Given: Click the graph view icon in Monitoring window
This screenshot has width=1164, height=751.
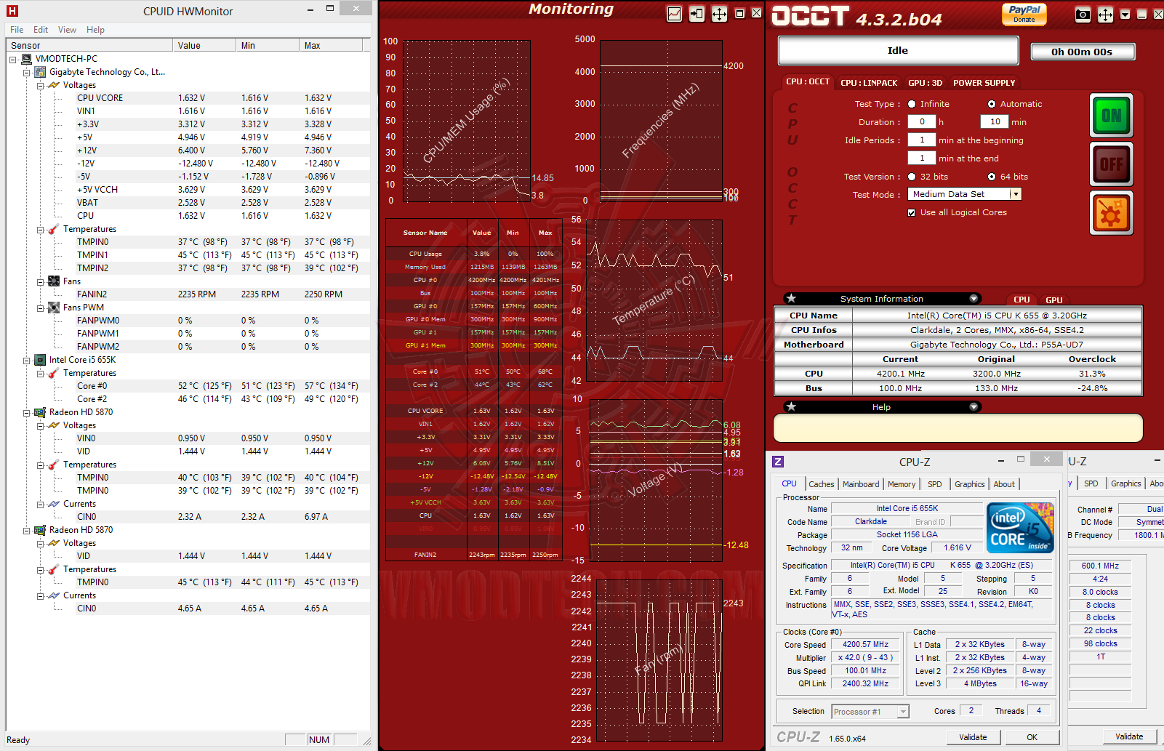Looking at the screenshot, I should 675,14.
